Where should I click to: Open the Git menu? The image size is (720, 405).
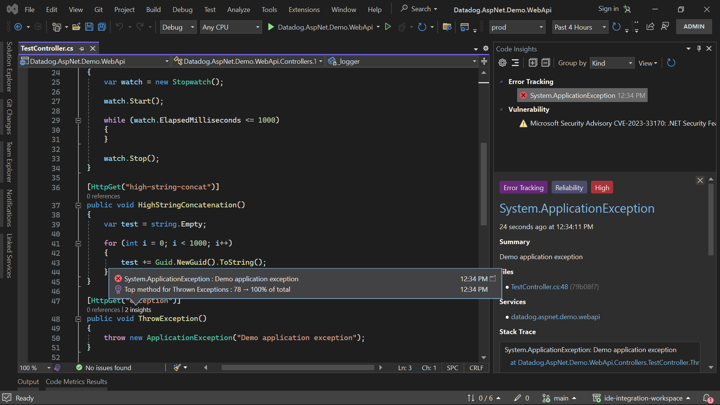pyautogui.click(x=98, y=9)
